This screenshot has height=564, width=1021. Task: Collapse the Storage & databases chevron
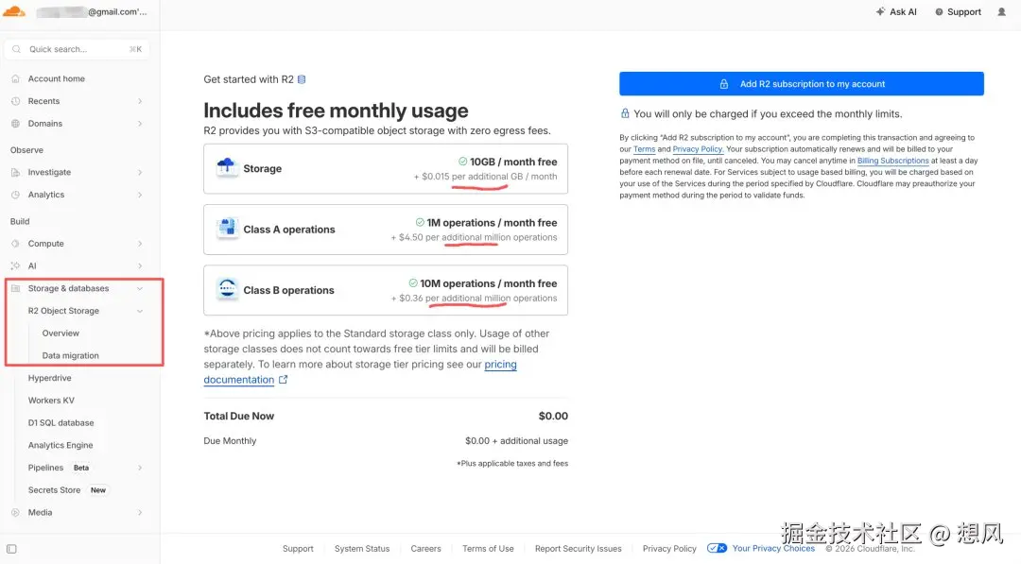tap(140, 288)
